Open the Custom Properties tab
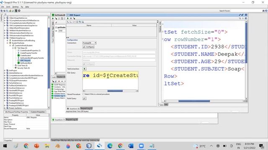This screenshot has width=268, height=150. click(38, 112)
